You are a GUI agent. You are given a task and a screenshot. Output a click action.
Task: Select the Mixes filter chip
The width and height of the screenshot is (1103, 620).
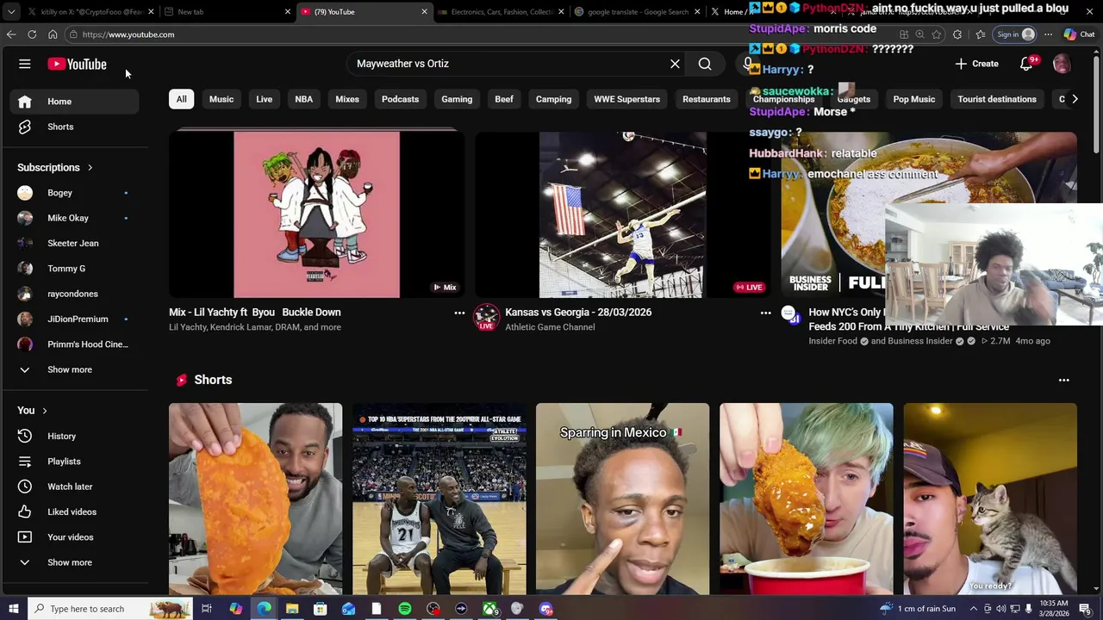click(x=347, y=99)
